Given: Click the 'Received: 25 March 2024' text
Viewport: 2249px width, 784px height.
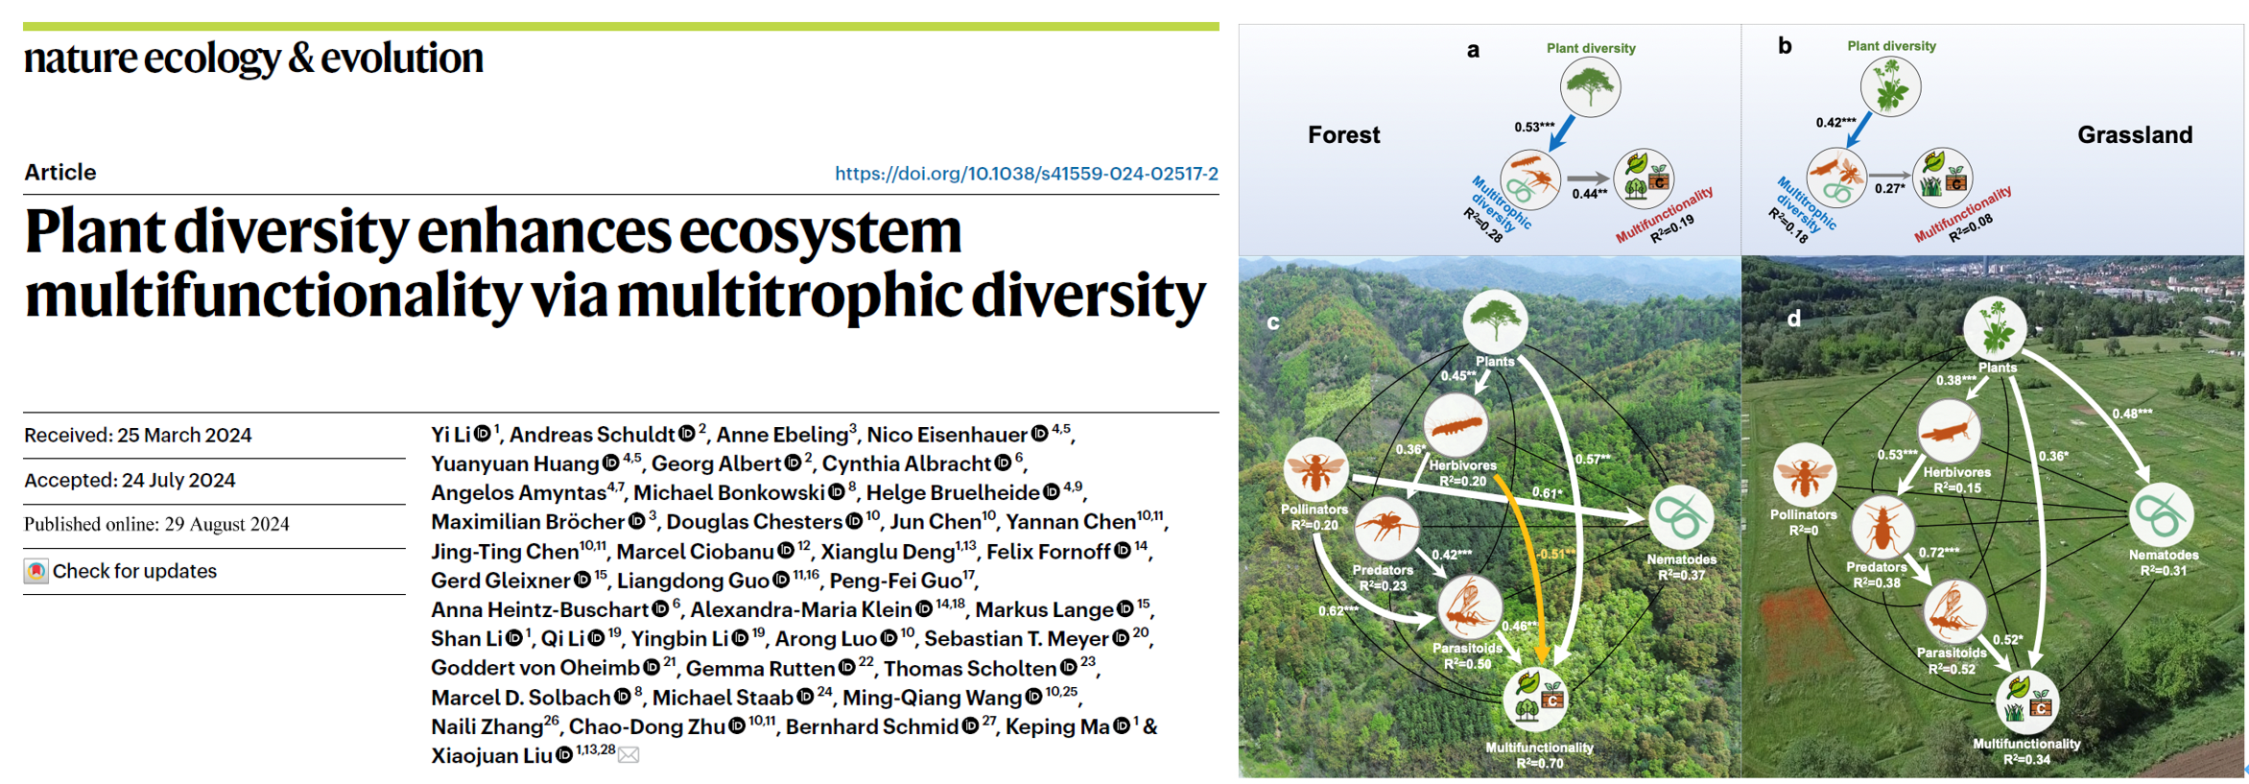Looking at the screenshot, I should (x=138, y=436).
